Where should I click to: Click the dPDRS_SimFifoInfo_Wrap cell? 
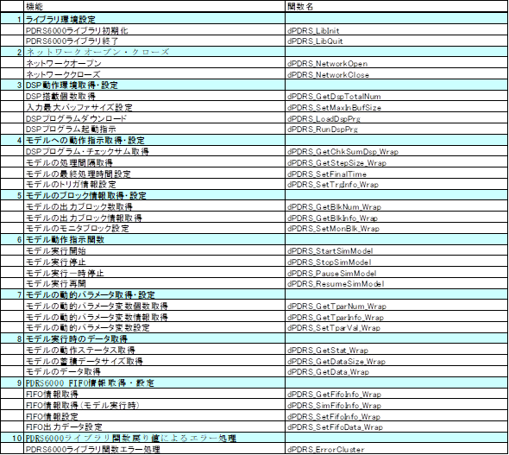coord(396,405)
